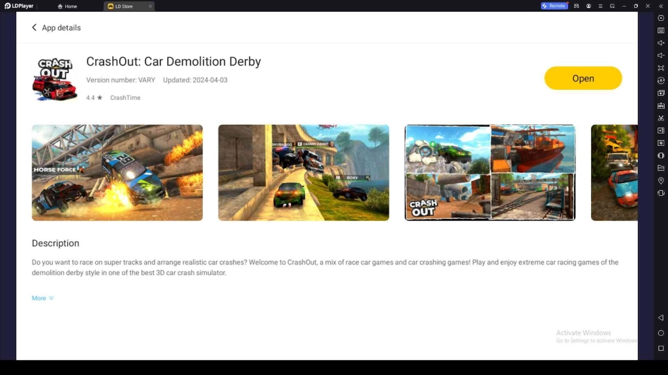View the cliffside road racing screenshot
Viewport: 668px width, 375px height.
point(303,173)
